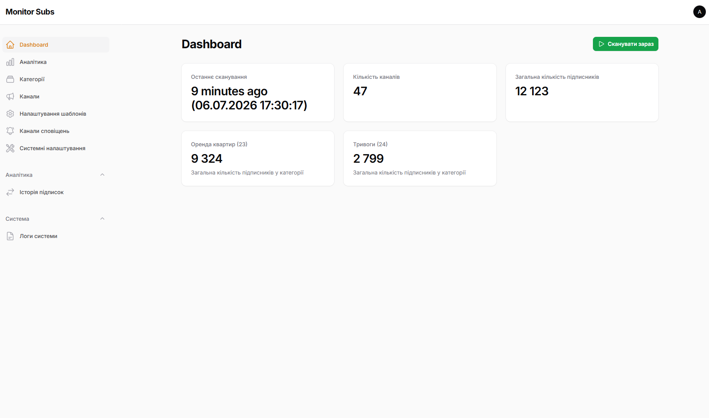Select the Останнє сканування card
The height and width of the screenshot is (418, 709).
point(258,93)
